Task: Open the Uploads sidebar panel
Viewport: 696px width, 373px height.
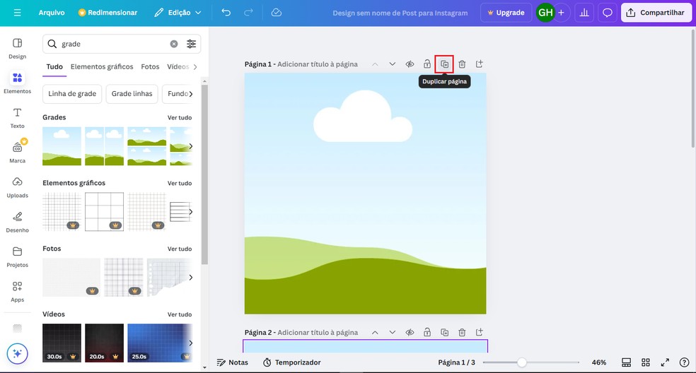Action: pos(17,187)
